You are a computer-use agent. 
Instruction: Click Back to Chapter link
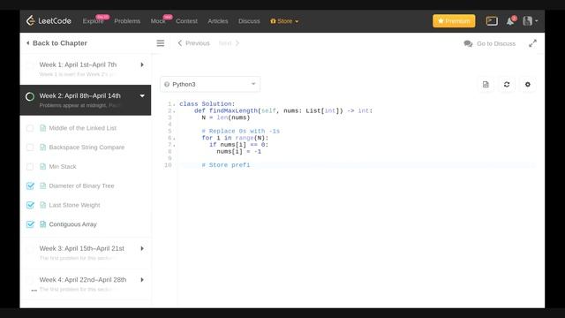click(x=60, y=43)
